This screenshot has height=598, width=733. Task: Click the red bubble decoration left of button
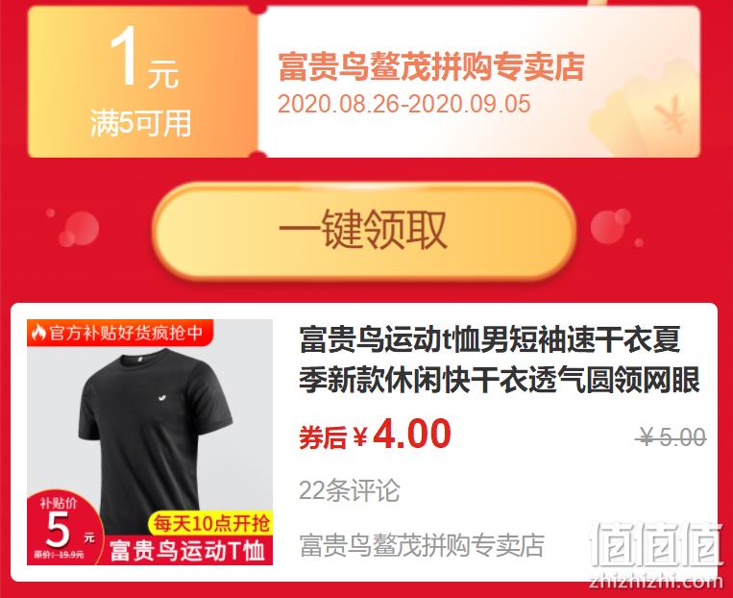point(80,229)
